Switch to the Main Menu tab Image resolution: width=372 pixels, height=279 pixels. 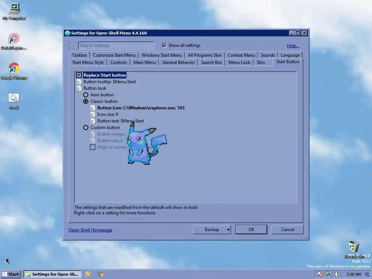coord(145,62)
